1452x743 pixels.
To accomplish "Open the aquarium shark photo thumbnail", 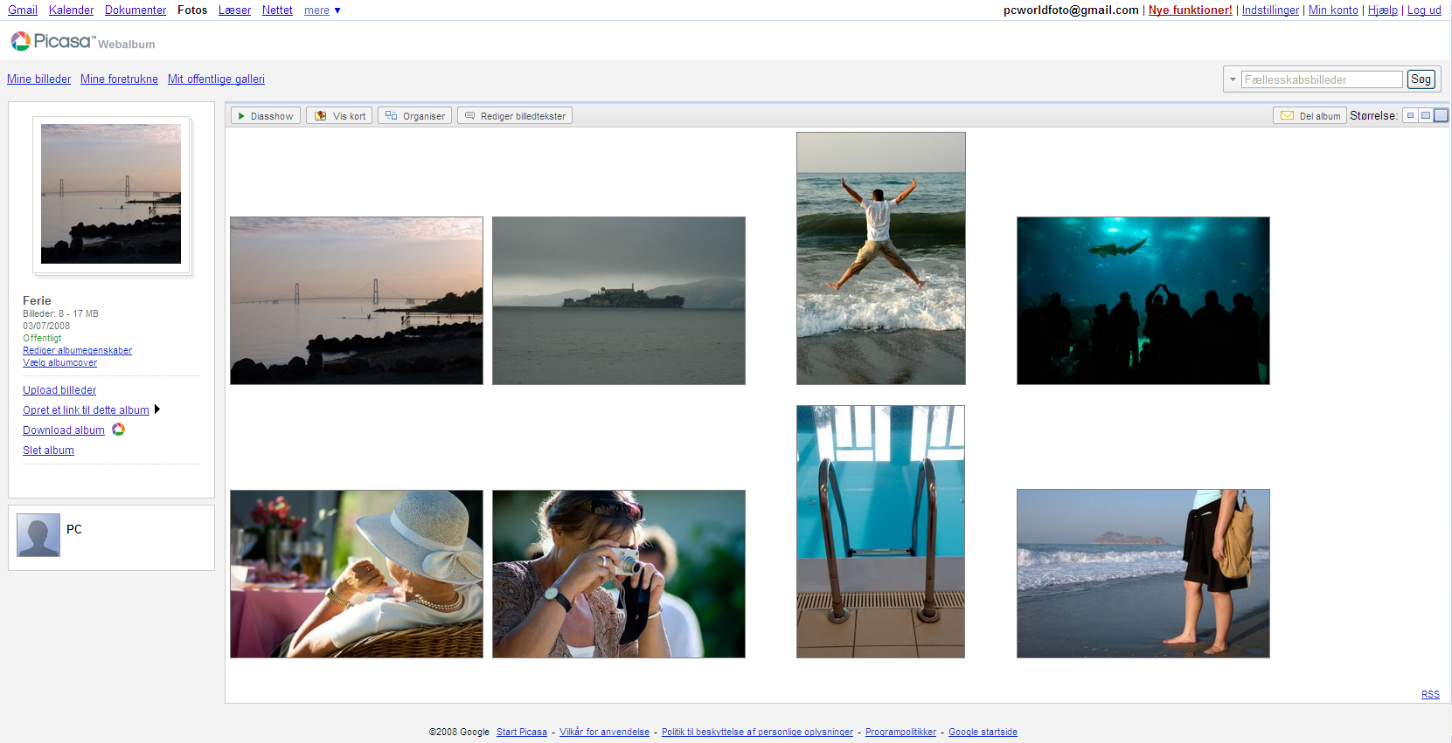I will [x=1143, y=300].
